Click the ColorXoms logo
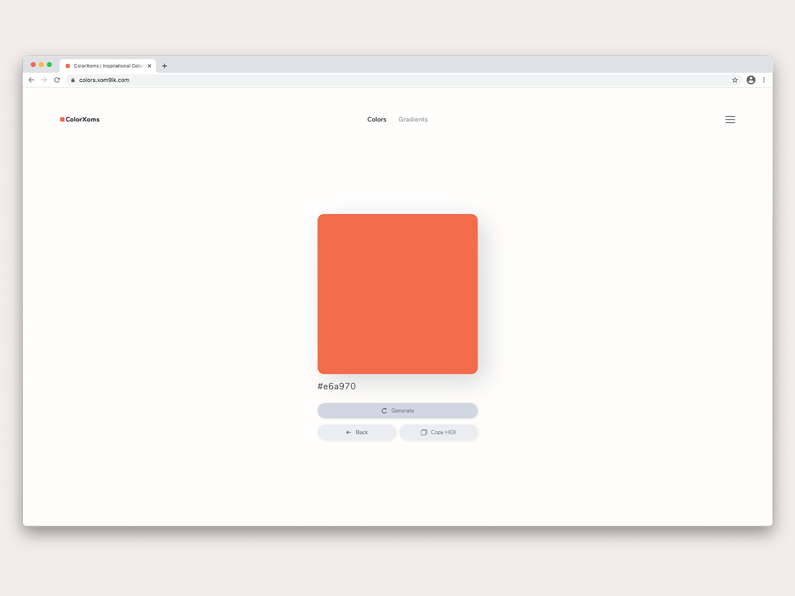Image resolution: width=795 pixels, height=596 pixels. point(79,120)
